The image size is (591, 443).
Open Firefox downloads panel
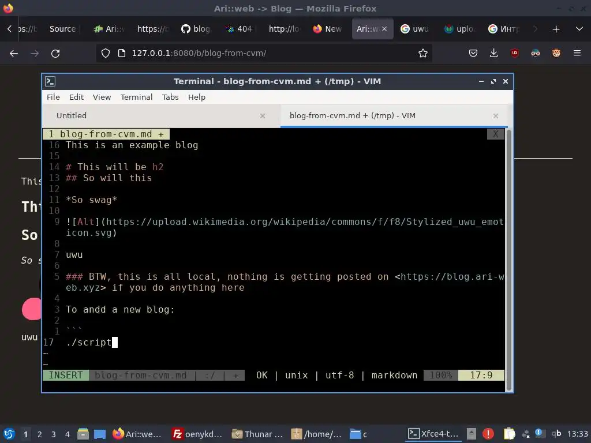click(x=494, y=53)
